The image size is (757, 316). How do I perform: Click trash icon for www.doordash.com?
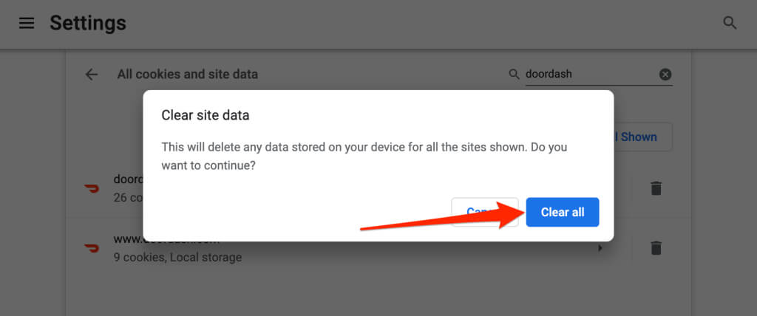coord(655,248)
